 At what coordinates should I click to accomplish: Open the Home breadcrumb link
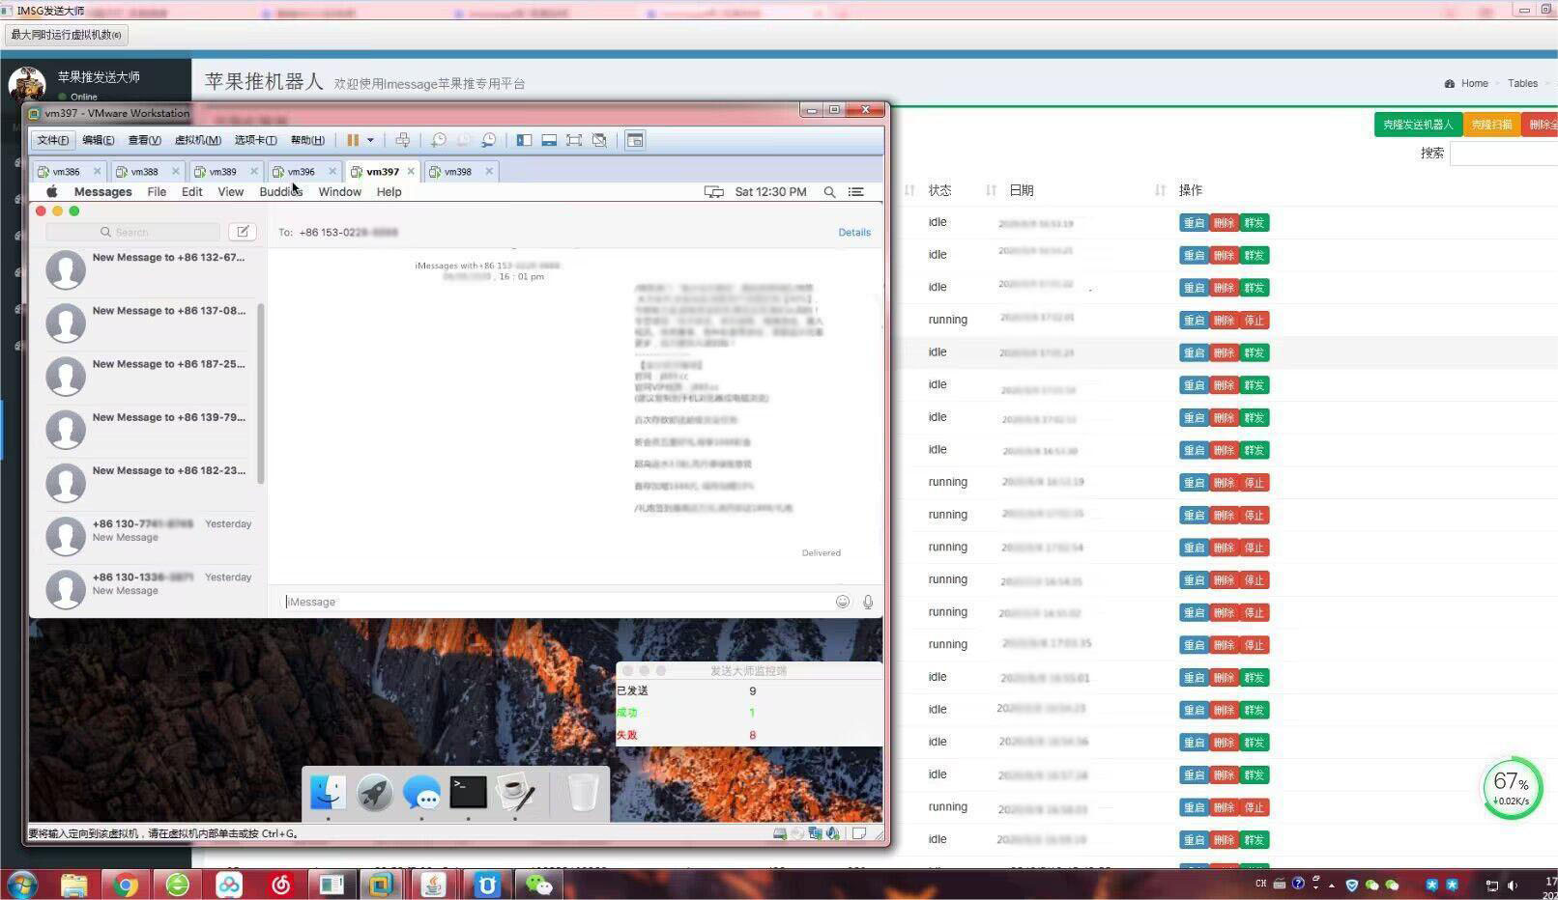(x=1474, y=83)
